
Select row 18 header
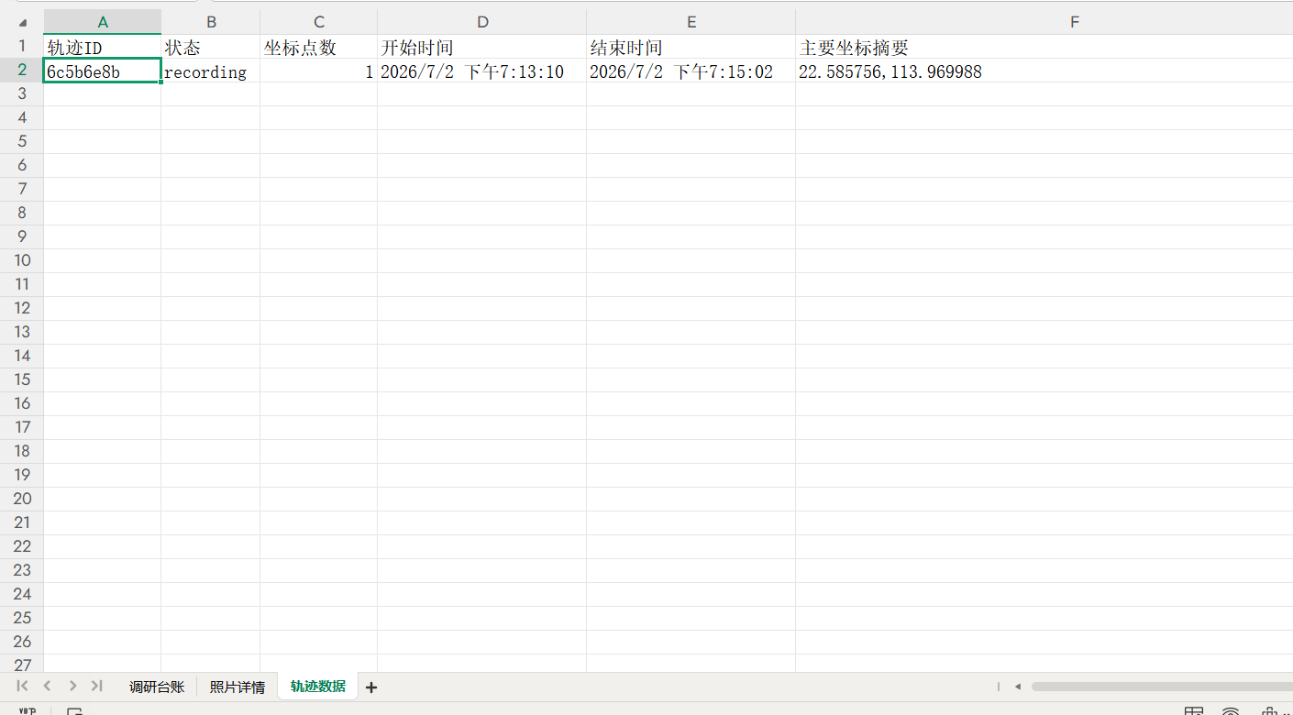[22, 452]
